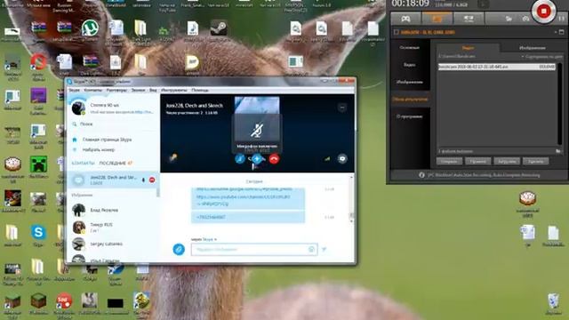The width and height of the screenshot is (569, 320).
Task: Switch to the КОНТАКТЫ tab
Action: point(83,164)
